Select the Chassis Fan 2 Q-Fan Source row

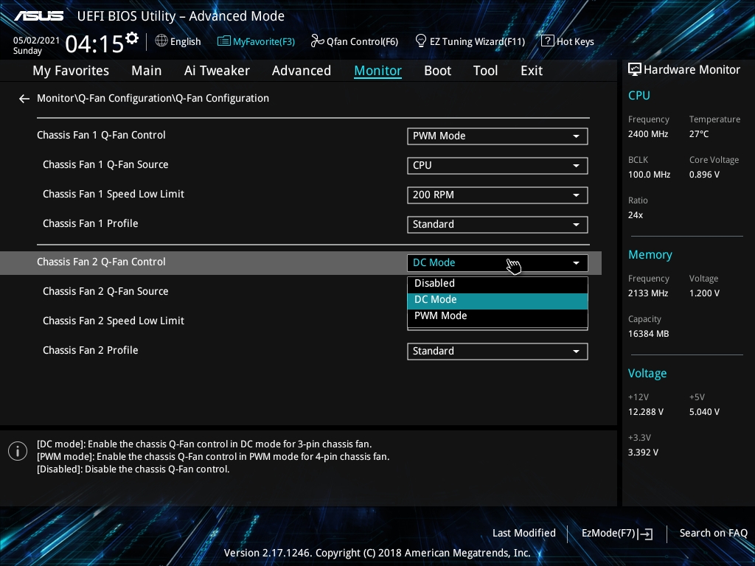click(x=105, y=292)
